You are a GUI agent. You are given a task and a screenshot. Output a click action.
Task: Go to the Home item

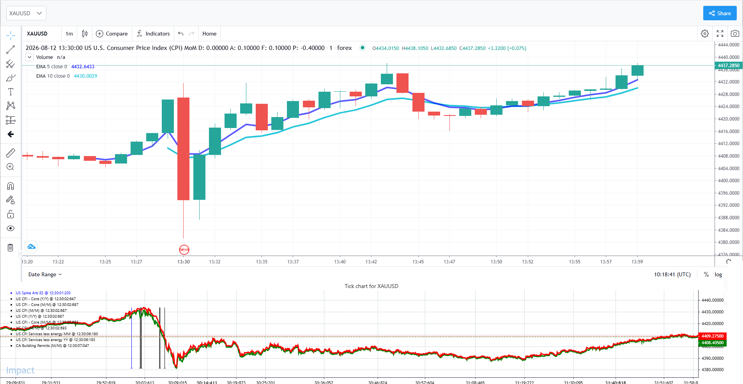(x=209, y=34)
